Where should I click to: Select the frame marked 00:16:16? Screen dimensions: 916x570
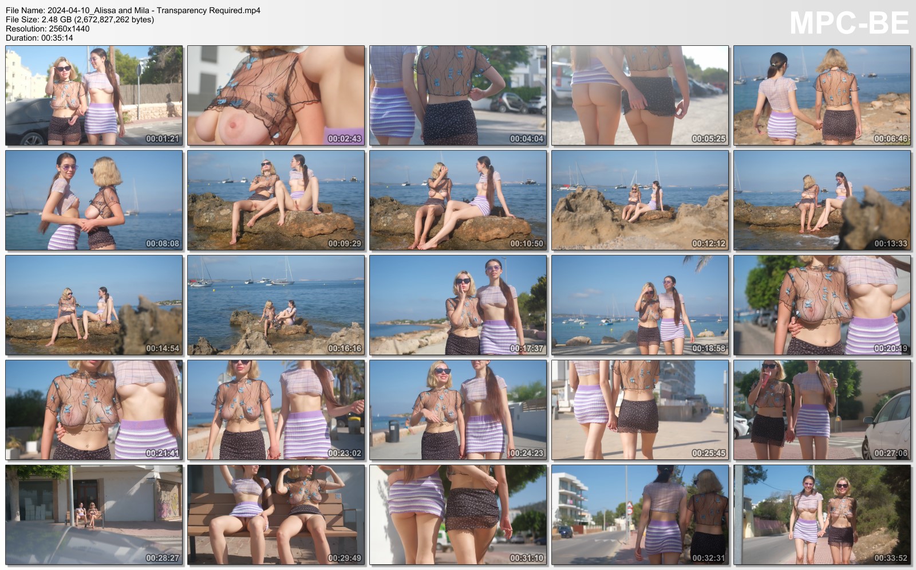276,305
